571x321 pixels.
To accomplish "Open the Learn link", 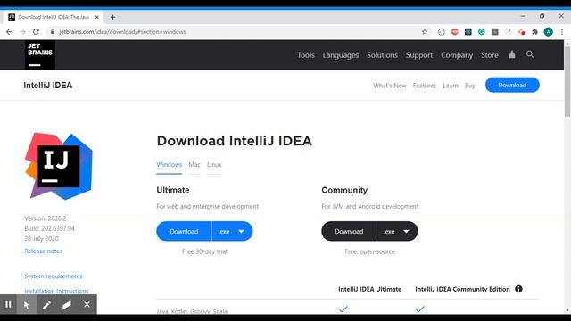I will 451,86.
